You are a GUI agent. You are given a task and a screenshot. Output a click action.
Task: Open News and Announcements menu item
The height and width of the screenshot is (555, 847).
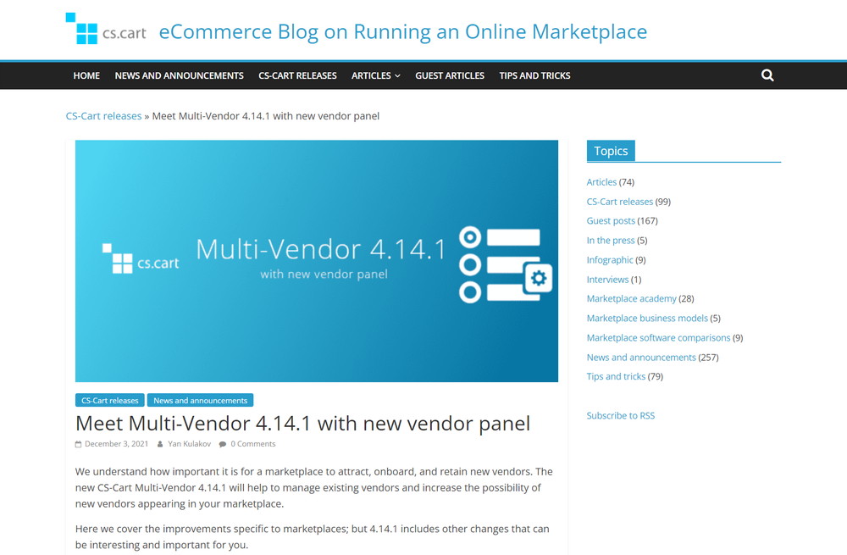click(x=180, y=75)
